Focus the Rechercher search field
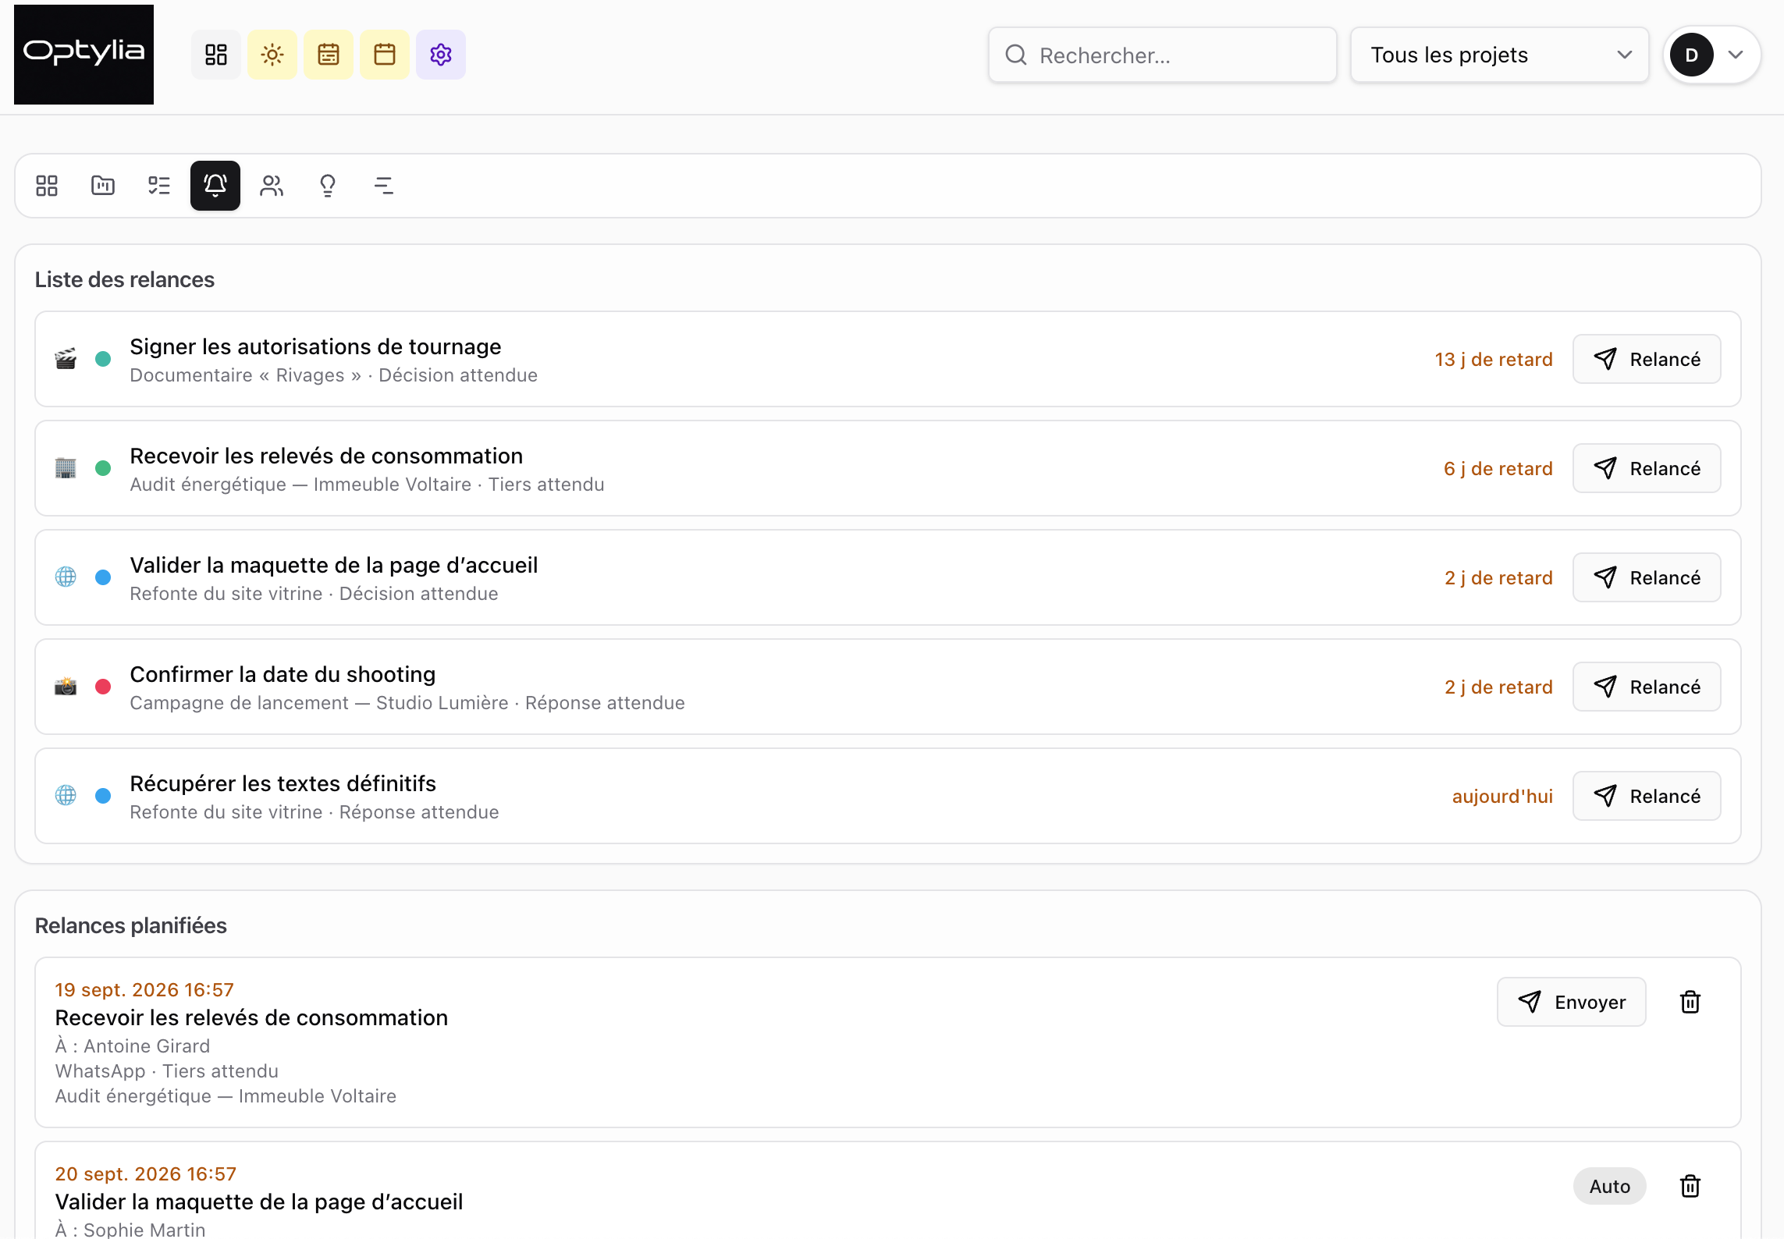This screenshot has width=1784, height=1239. (1163, 55)
